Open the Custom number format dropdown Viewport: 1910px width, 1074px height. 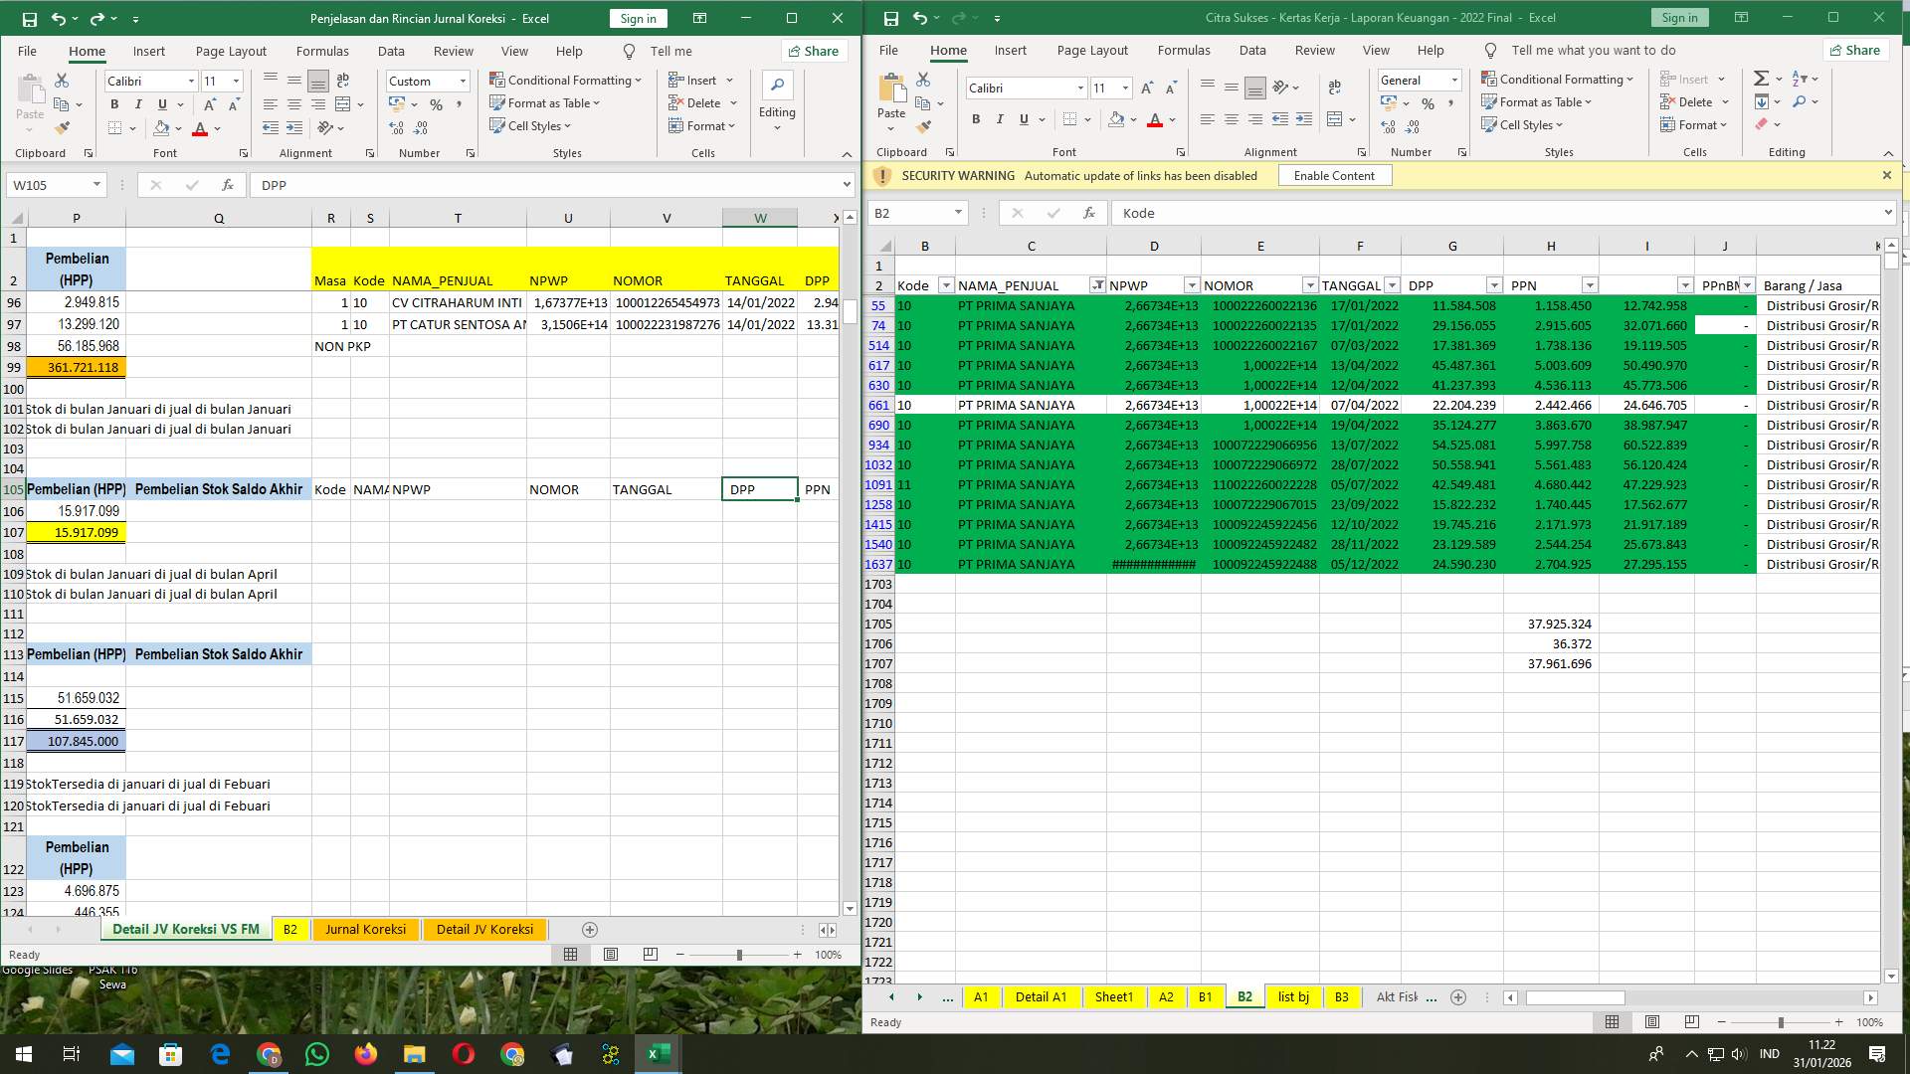(464, 81)
